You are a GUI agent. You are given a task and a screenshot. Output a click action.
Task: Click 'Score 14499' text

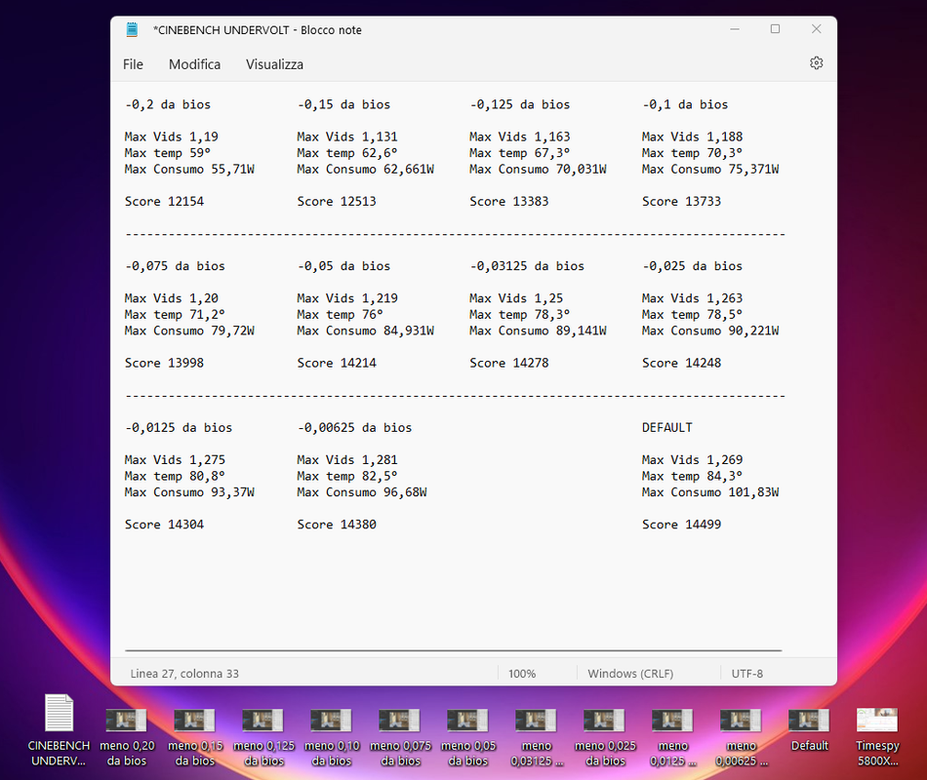682,525
